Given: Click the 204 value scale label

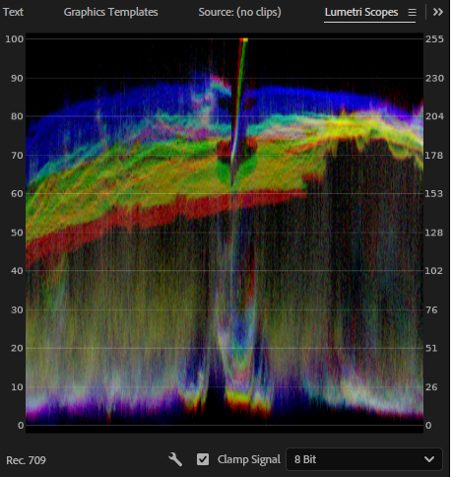Looking at the screenshot, I should coord(434,116).
